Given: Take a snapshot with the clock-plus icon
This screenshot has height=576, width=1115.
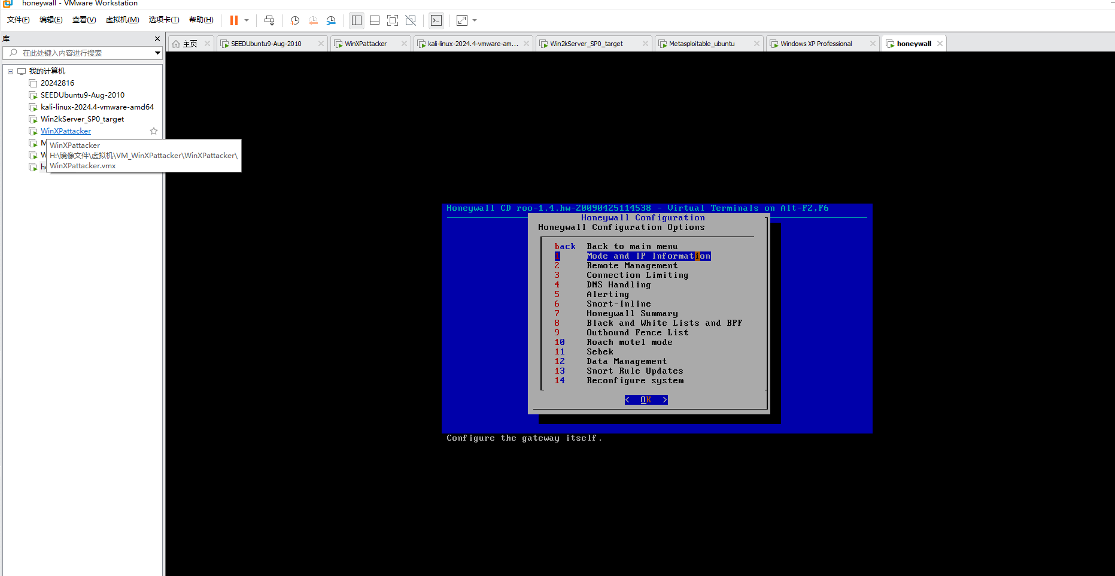Looking at the screenshot, I should (294, 20).
